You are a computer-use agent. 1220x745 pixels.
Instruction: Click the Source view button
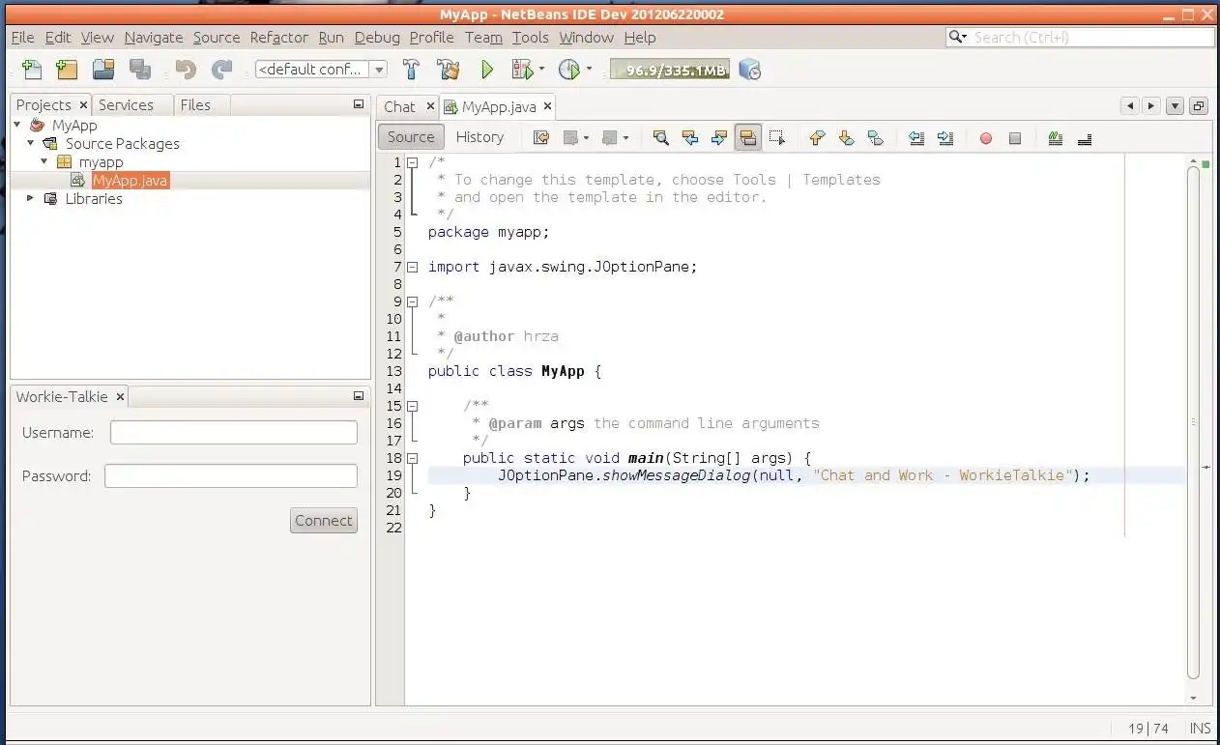tap(411, 137)
